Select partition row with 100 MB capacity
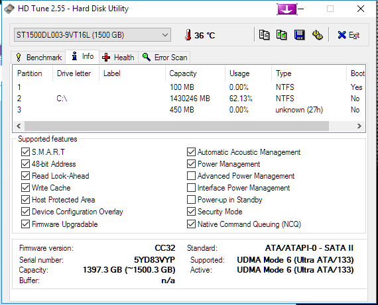The width and height of the screenshot is (378, 305). coord(189,87)
